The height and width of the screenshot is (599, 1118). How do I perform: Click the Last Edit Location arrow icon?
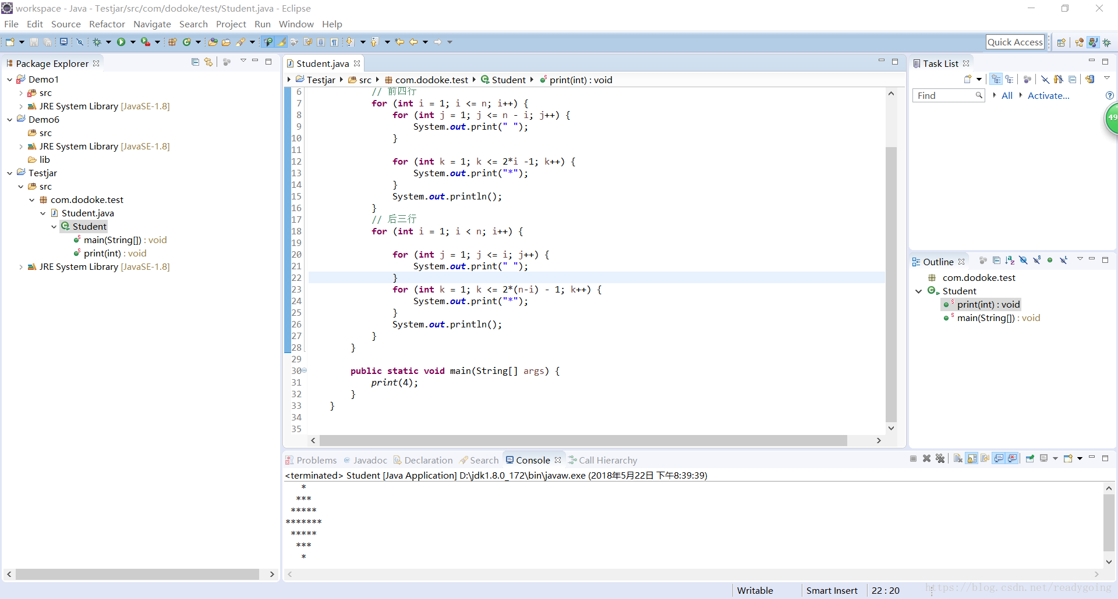pos(399,42)
